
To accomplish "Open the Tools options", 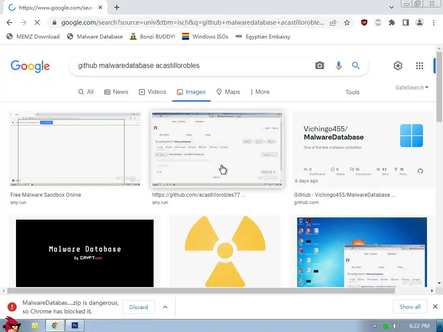I will [x=352, y=93].
